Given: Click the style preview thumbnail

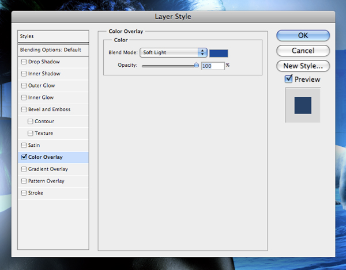Looking at the screenshot, I should [x=303, y=105].
